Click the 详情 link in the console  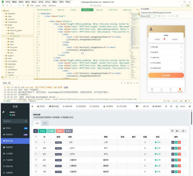click(x=66, y=87)
